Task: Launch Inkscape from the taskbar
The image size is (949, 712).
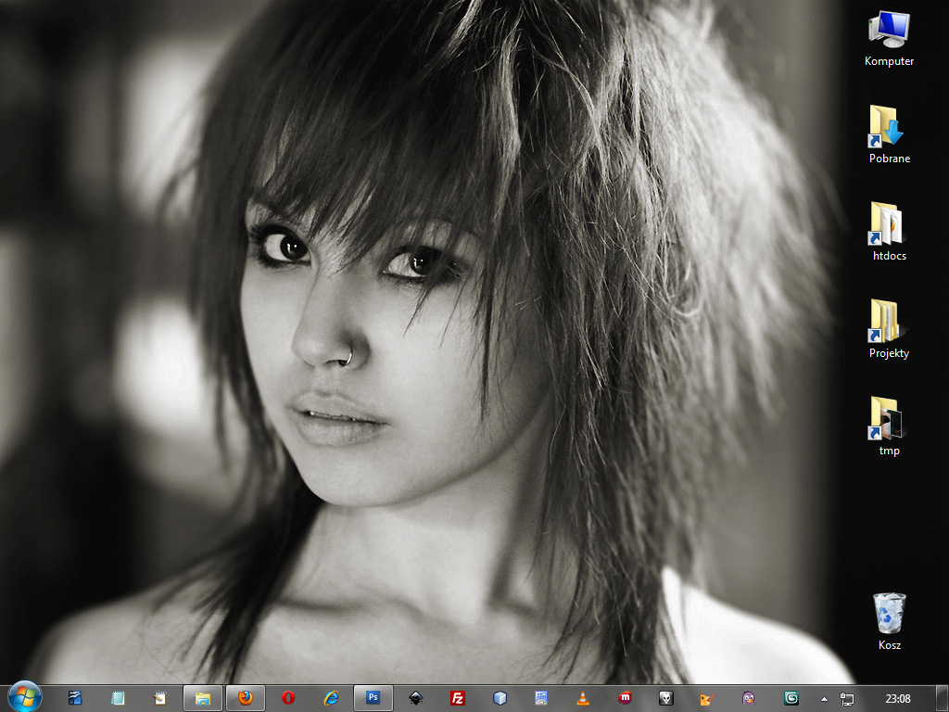Action: [415, 698]
